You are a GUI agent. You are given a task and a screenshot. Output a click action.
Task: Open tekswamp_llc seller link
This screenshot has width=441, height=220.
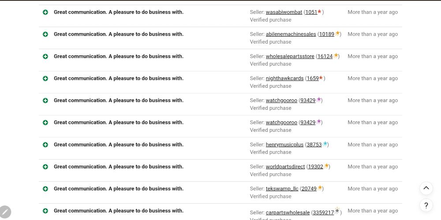point(282,189)
